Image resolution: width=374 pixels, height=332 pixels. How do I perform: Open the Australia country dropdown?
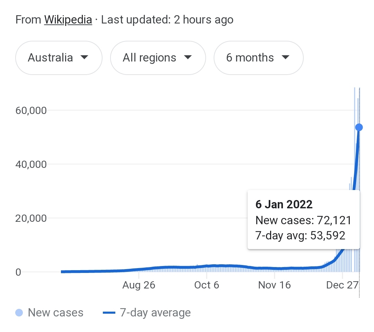[59, 58]
